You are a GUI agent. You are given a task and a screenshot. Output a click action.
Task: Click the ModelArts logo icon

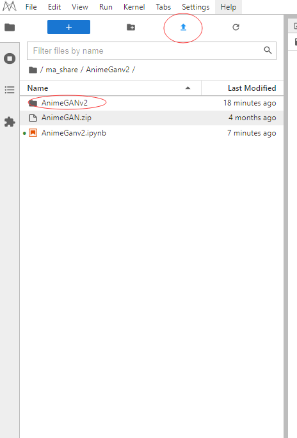pyautogui.click(x=10, y=6)
